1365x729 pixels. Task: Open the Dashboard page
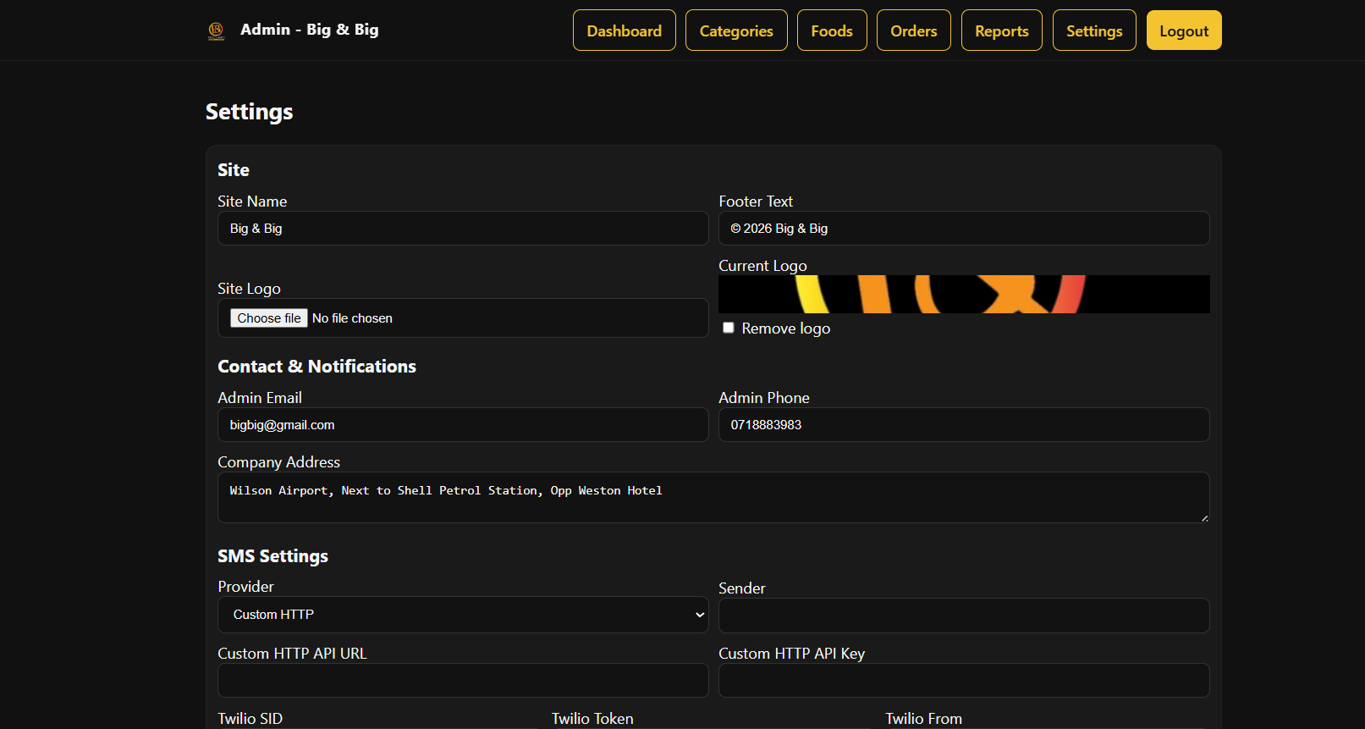[x=625, y=30]
